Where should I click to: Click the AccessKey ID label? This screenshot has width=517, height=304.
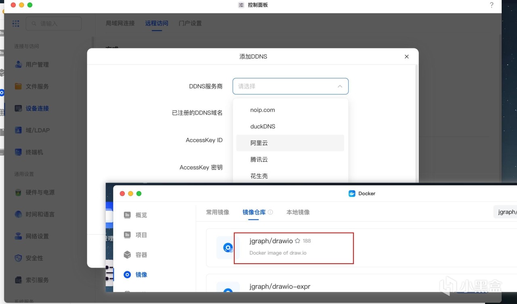tap(204, 140)
